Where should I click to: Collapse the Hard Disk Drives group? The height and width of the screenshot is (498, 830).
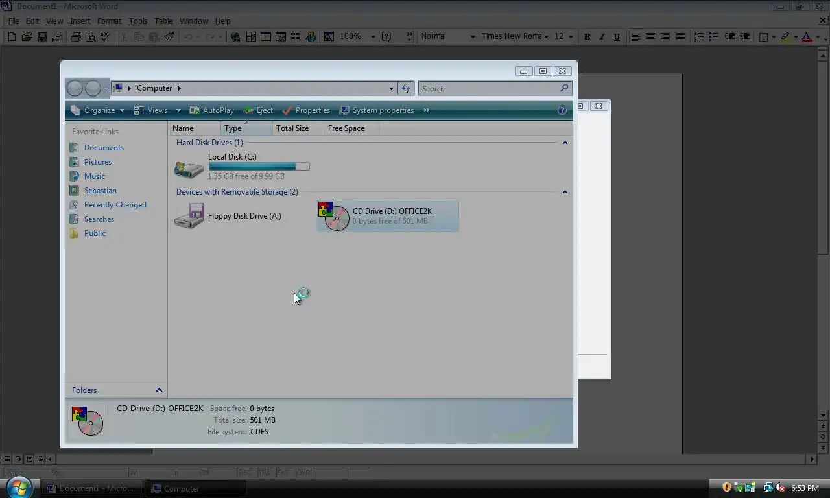565,143
